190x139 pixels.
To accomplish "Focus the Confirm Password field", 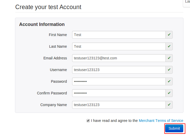I will click(x=119, y=93).
